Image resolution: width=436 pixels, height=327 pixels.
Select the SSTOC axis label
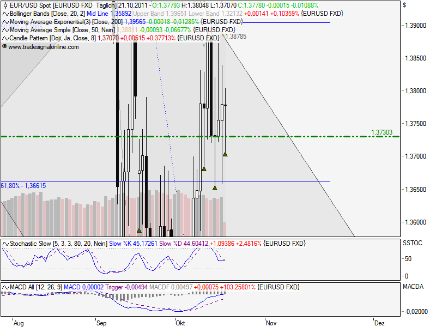pos(411,243)
